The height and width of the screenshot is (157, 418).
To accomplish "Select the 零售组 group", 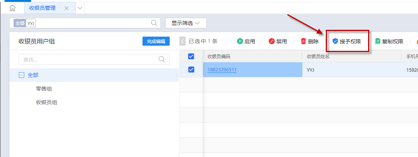I will (x=44, y=89).
